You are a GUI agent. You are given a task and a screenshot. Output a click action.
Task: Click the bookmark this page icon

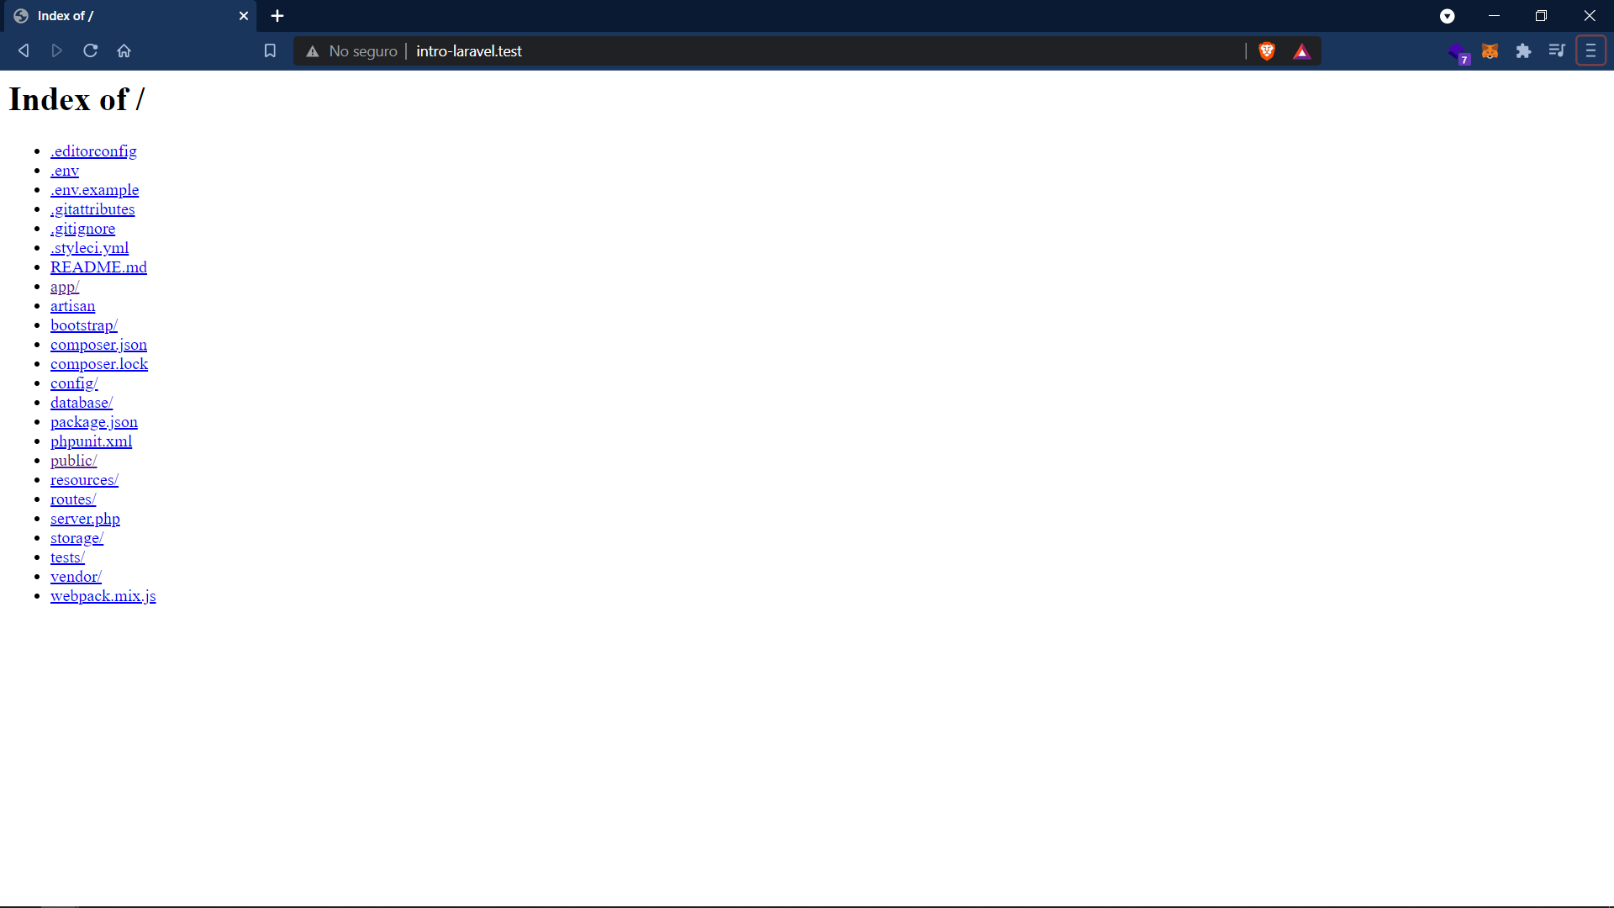269,50
